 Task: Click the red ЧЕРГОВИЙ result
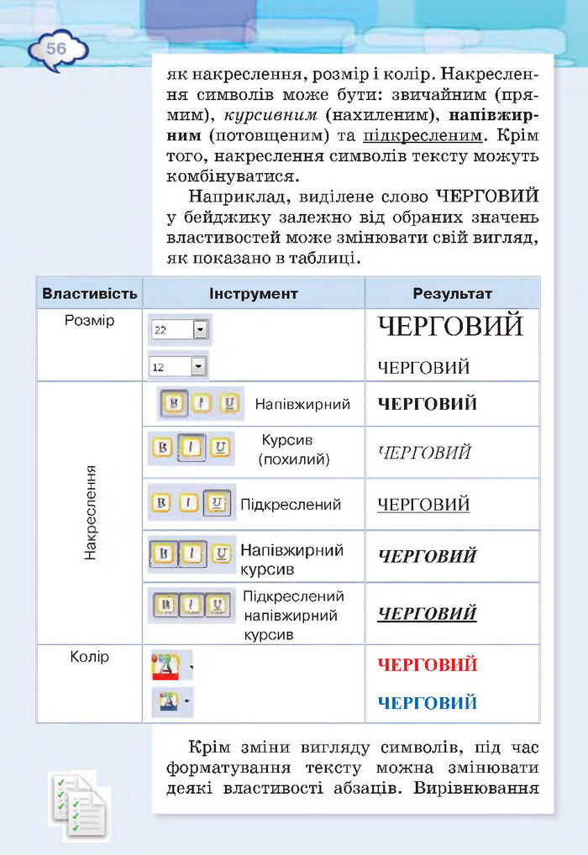[427, 664]
